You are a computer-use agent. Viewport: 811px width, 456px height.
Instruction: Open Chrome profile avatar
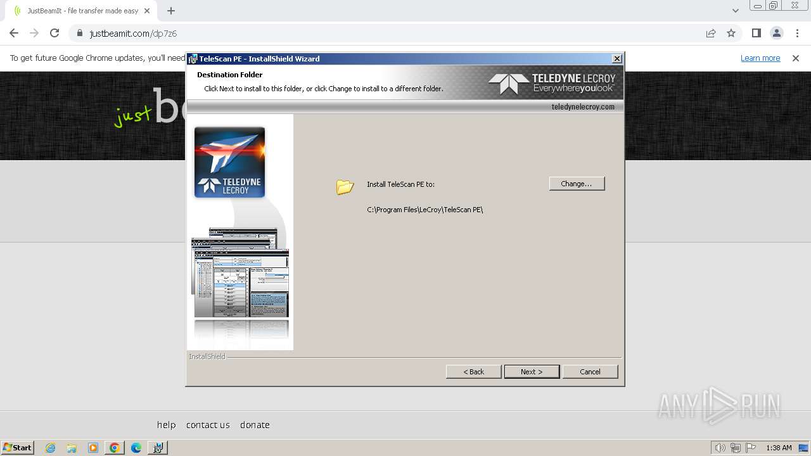pyautogui.click(x=776, y=33)
